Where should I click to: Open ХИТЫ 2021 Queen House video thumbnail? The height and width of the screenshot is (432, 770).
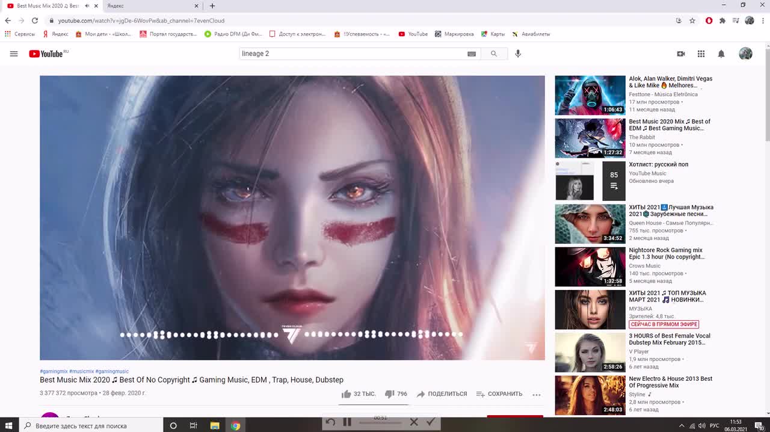(x=590, y=224)
